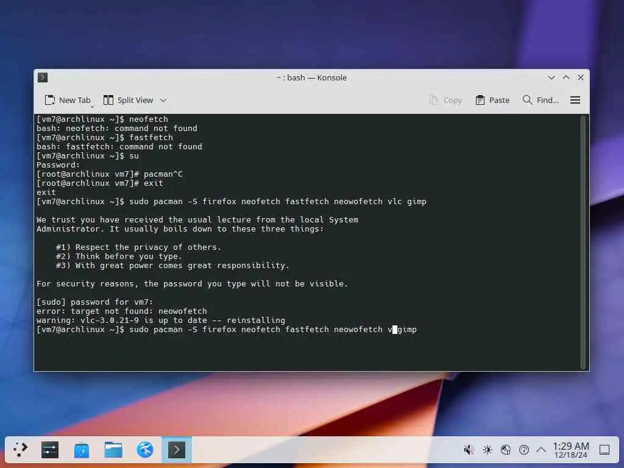This screenshot has width=624, height=468.
Task: Open the brightness tray icon
Action: pyautogui.click(x=487, y=450)
